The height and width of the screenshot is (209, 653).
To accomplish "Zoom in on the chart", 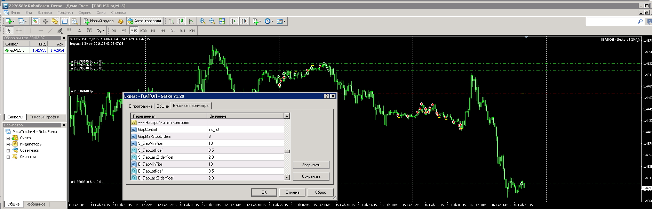I will [x=202, y=21].
